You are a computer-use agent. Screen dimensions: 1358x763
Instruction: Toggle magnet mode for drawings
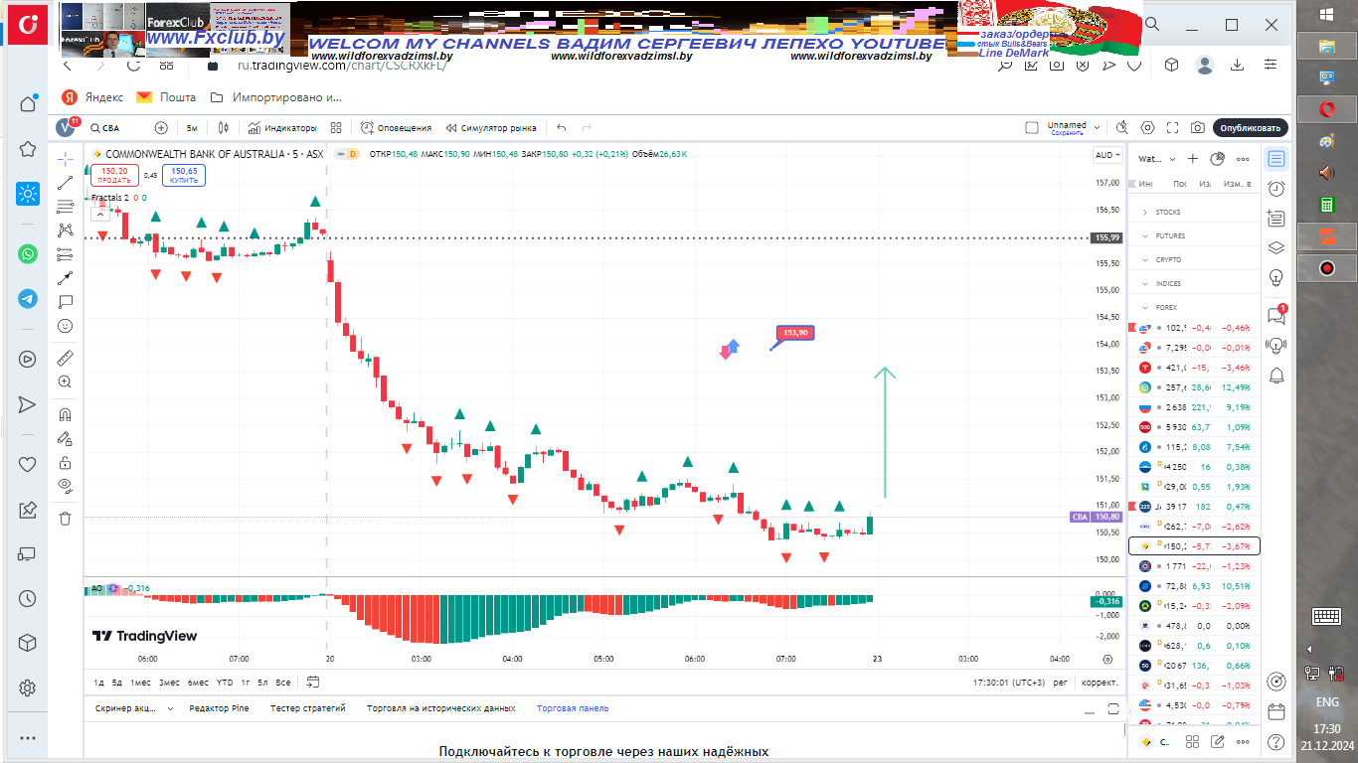[66, 414]
